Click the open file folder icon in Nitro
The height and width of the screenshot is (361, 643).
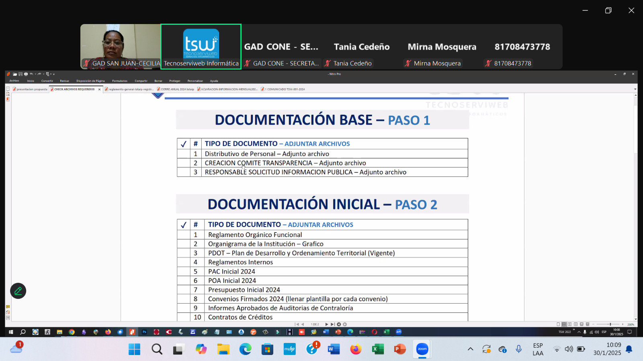tap(15, 74)
